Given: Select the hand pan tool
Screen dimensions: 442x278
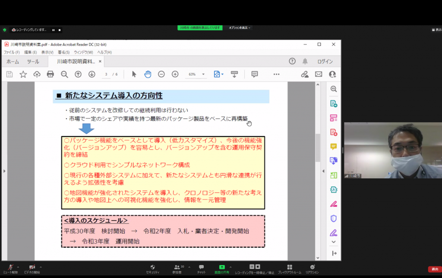Looking at the screenshot, I should point(148,74).
